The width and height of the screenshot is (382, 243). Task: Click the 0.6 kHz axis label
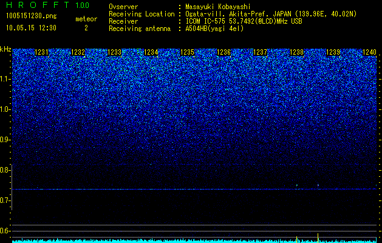pos(5,231)
